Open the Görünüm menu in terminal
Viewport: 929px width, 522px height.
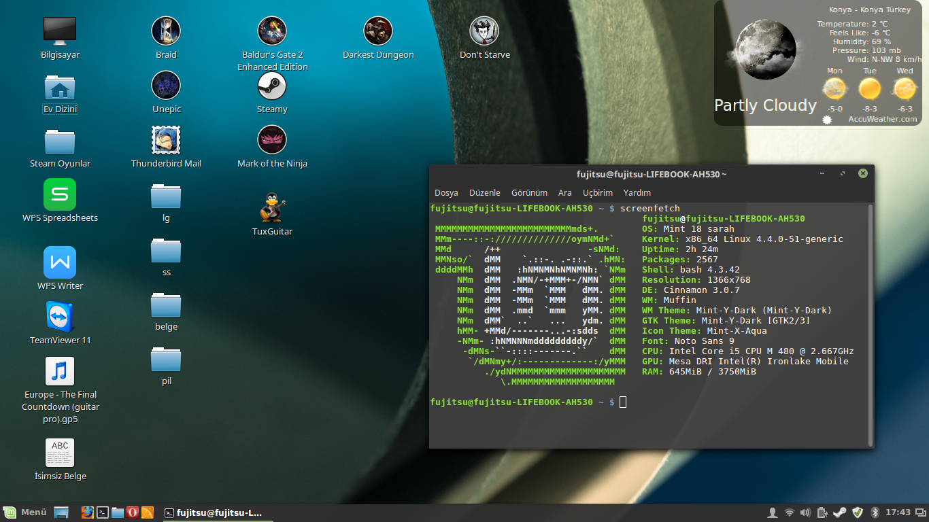coord(529,193)
